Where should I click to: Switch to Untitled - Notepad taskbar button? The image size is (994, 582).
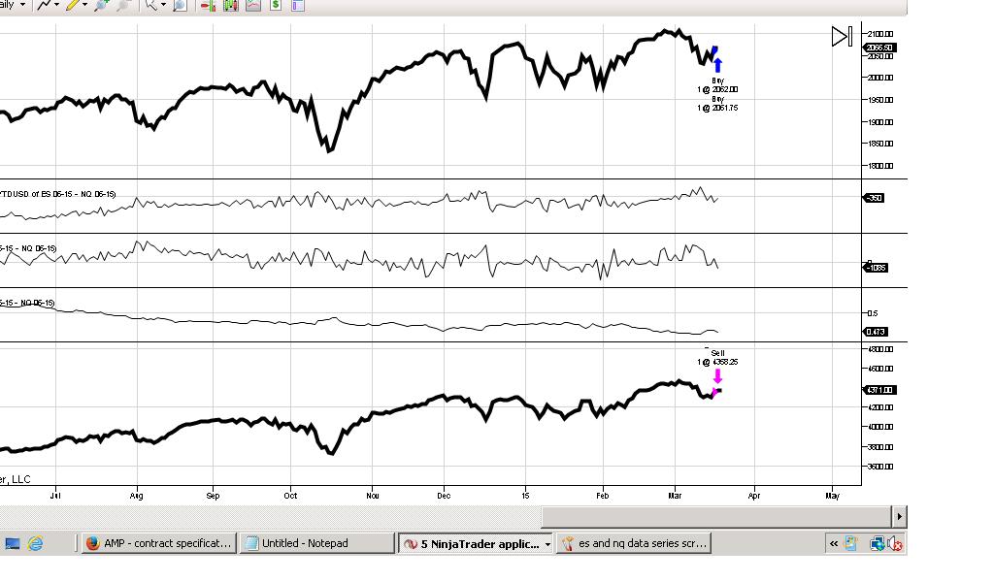tap(316, 543)
